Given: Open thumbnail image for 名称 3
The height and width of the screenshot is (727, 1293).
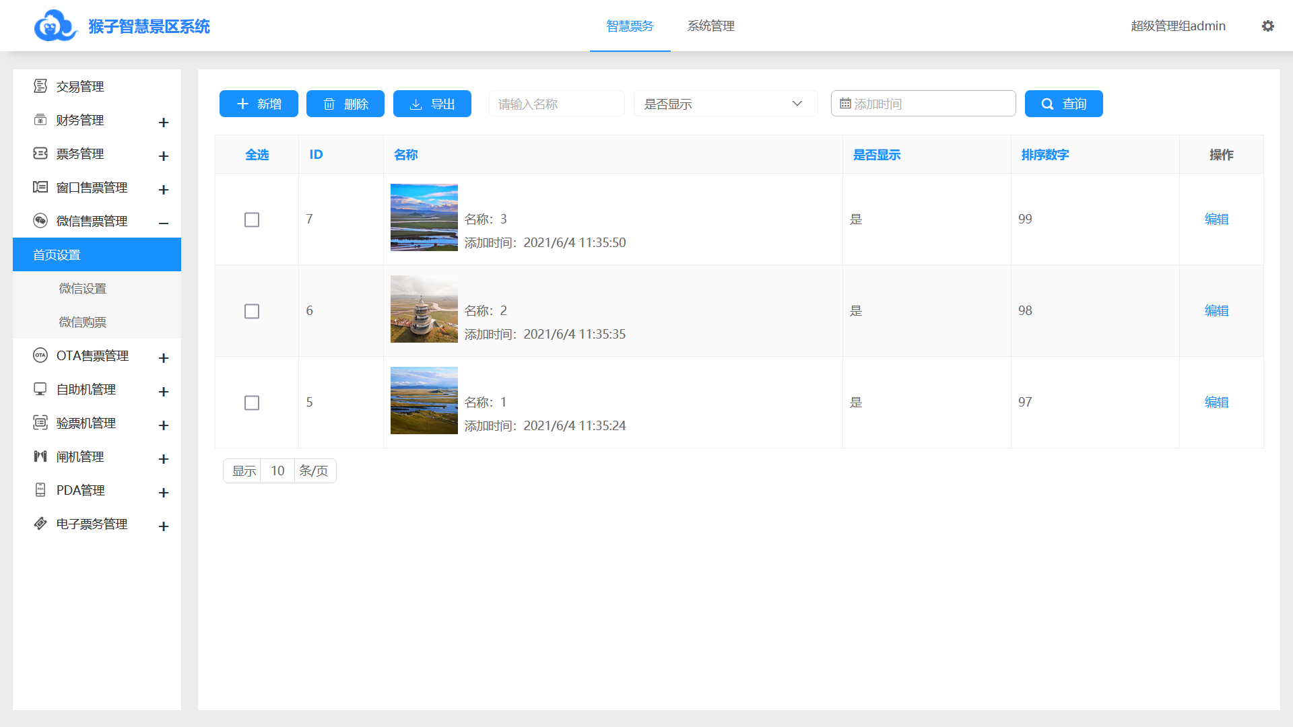Looking at the screenshot, I should (424, 217).
